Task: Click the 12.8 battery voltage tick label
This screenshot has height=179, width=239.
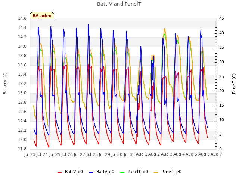Action: (x=22, y=103)
